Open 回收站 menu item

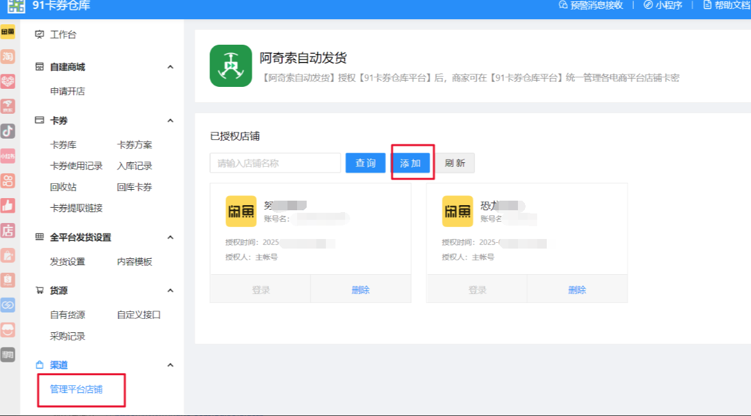[63, 187]
